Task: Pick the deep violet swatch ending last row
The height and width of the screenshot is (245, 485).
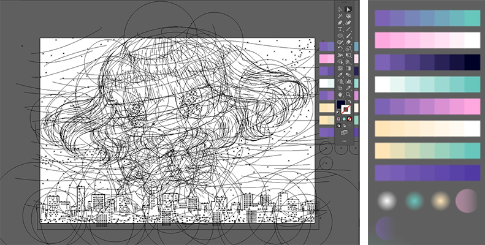Action: click(472, 173)
